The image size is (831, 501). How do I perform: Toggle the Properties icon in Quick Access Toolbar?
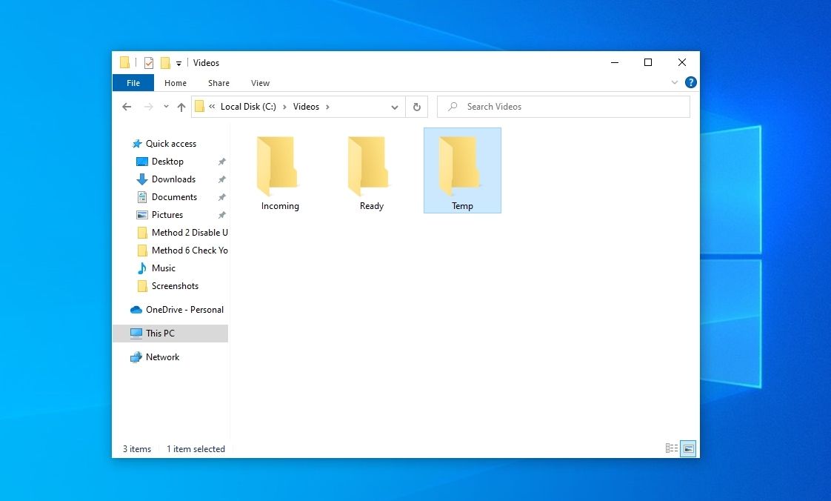click(148, 62)
